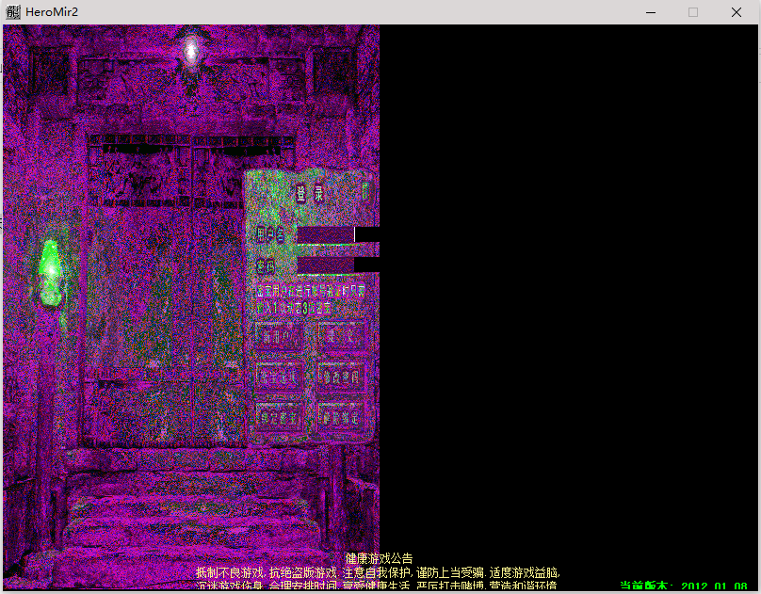Click the 用户名 label text
Viewport: 761px width, 594px height.
pos(270,234)
